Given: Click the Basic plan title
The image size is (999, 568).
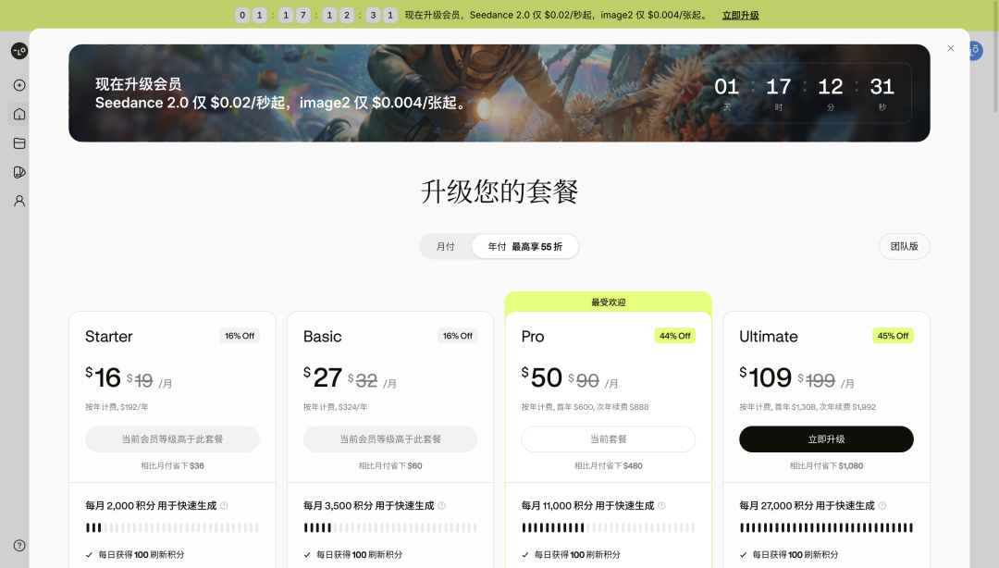Looking at the screenshot, I should pyautogui.click(x=323, y=337).
